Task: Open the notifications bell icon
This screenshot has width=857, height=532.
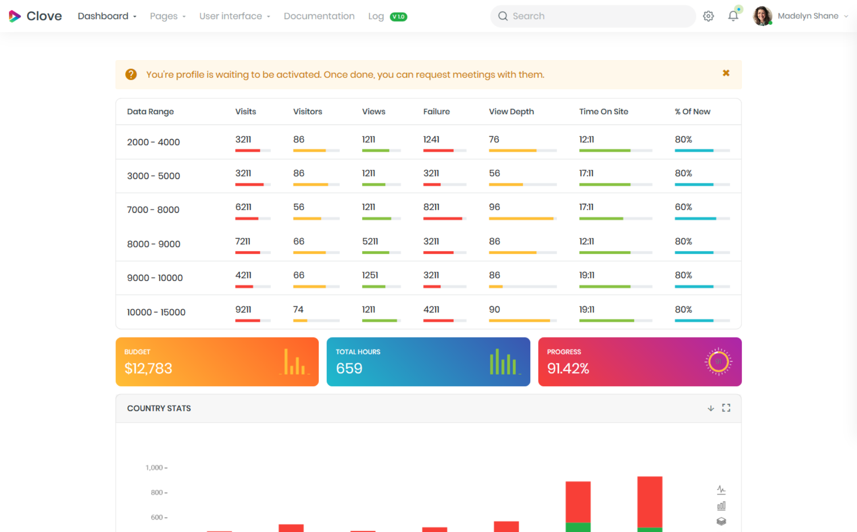Action: click(733, 16)
